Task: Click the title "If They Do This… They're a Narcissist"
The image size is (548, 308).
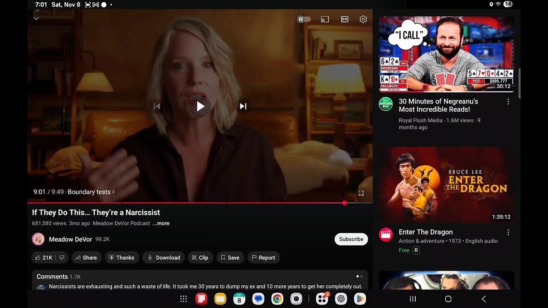Action: [x=96, y=213]
